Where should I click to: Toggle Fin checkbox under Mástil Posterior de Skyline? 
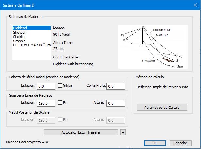click(x=60, y=120)
